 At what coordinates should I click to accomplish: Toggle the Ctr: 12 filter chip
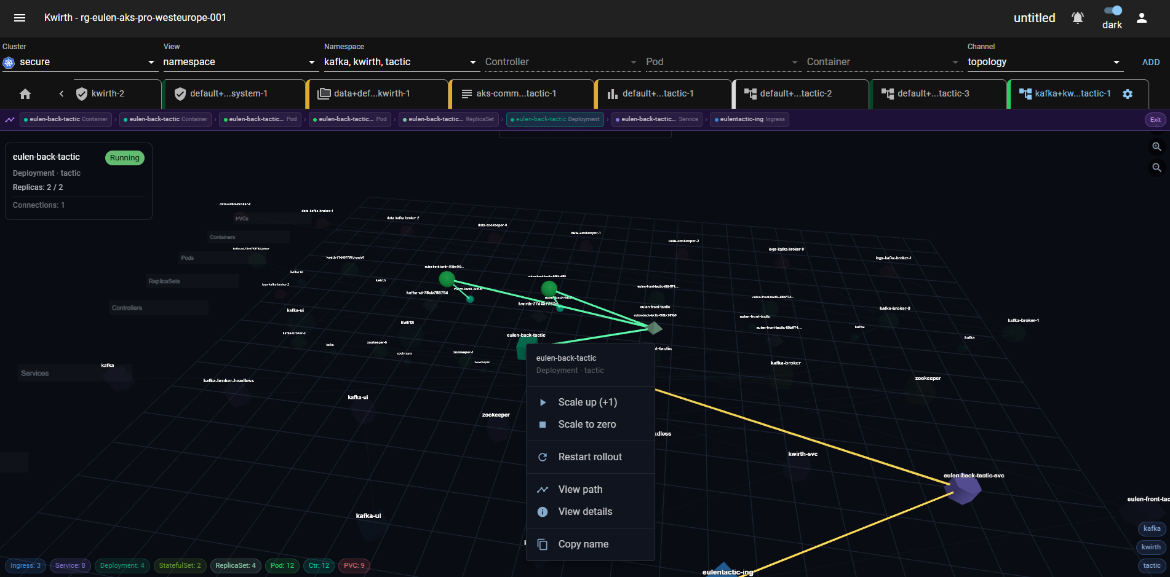319,566
